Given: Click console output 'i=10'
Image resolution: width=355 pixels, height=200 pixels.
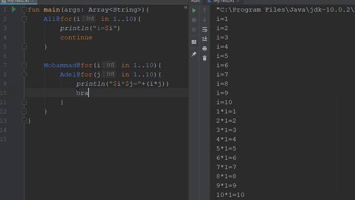Looking at the screenshot, I should click(224, 102).
